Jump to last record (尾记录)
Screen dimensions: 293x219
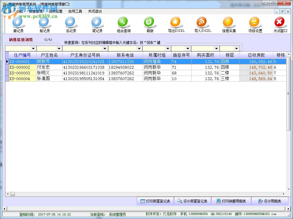(97, 25)
